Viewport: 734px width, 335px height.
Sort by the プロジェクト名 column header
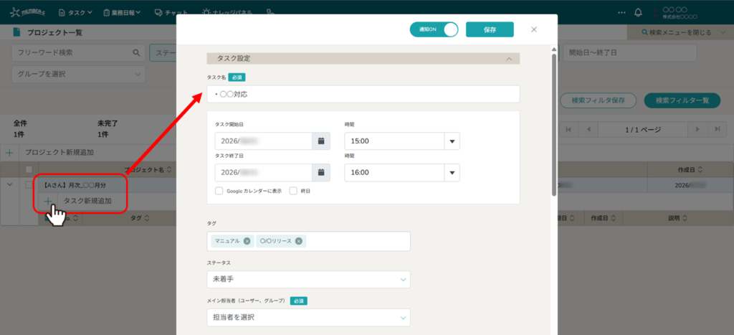tap(148, 169)
